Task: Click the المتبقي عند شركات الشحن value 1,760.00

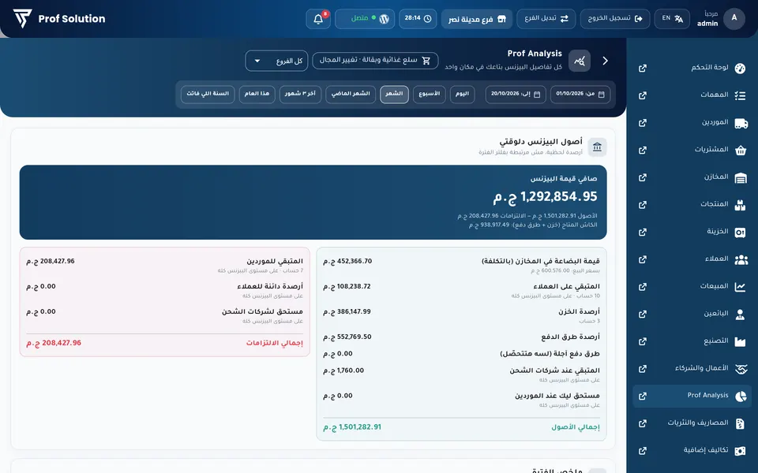Action: (343, 371)
